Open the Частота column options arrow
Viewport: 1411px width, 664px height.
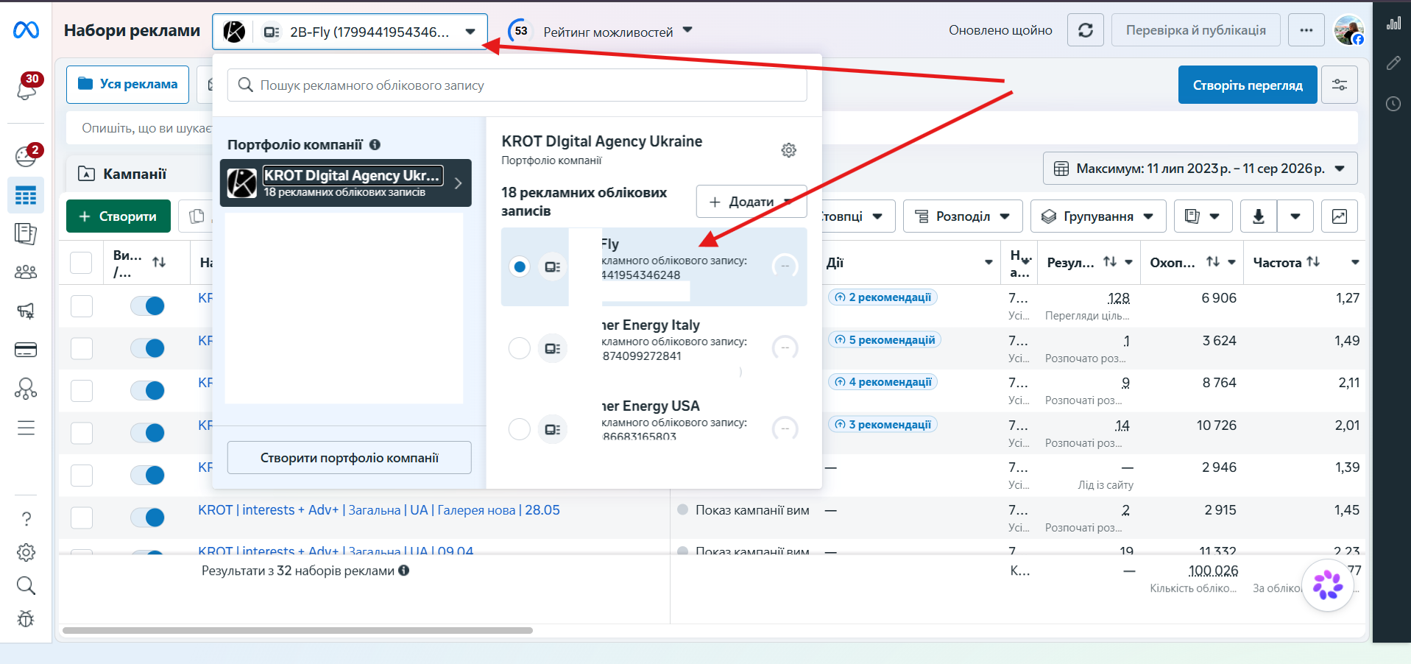1355,263
